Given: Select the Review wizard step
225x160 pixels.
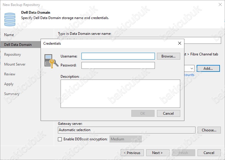Looking at the screenshot, I should point(10,74).
